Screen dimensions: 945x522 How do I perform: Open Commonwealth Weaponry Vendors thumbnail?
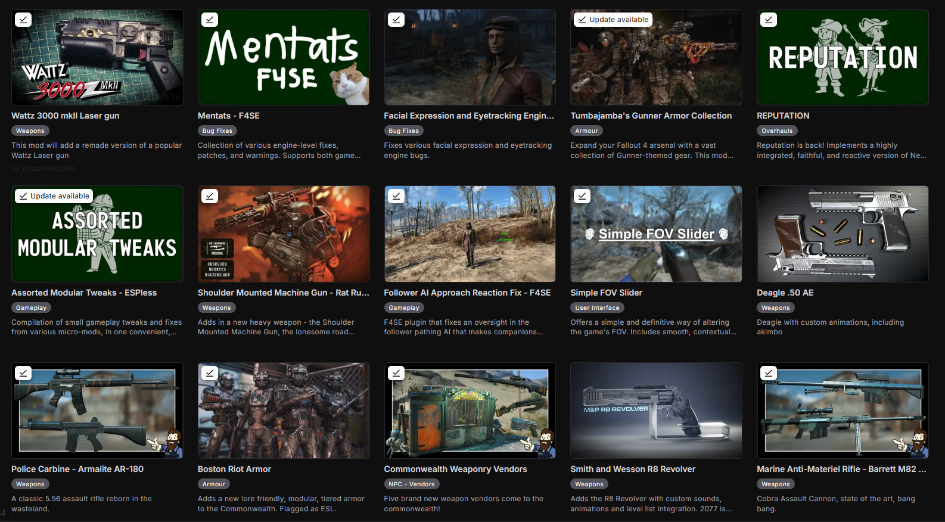[x=470, y=411]
